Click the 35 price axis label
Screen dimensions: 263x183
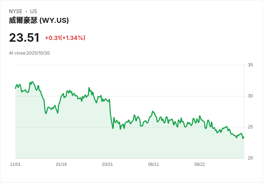(x=250, y=65)
